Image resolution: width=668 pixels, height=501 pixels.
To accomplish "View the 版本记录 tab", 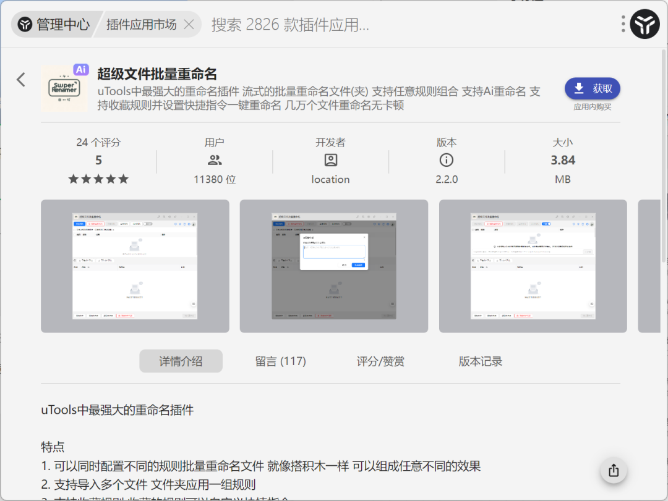I will [480, 361].
